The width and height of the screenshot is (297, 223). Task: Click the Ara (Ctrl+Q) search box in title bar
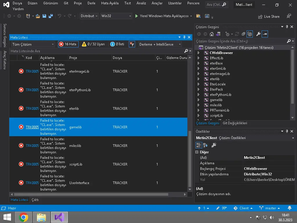point(216,5)
